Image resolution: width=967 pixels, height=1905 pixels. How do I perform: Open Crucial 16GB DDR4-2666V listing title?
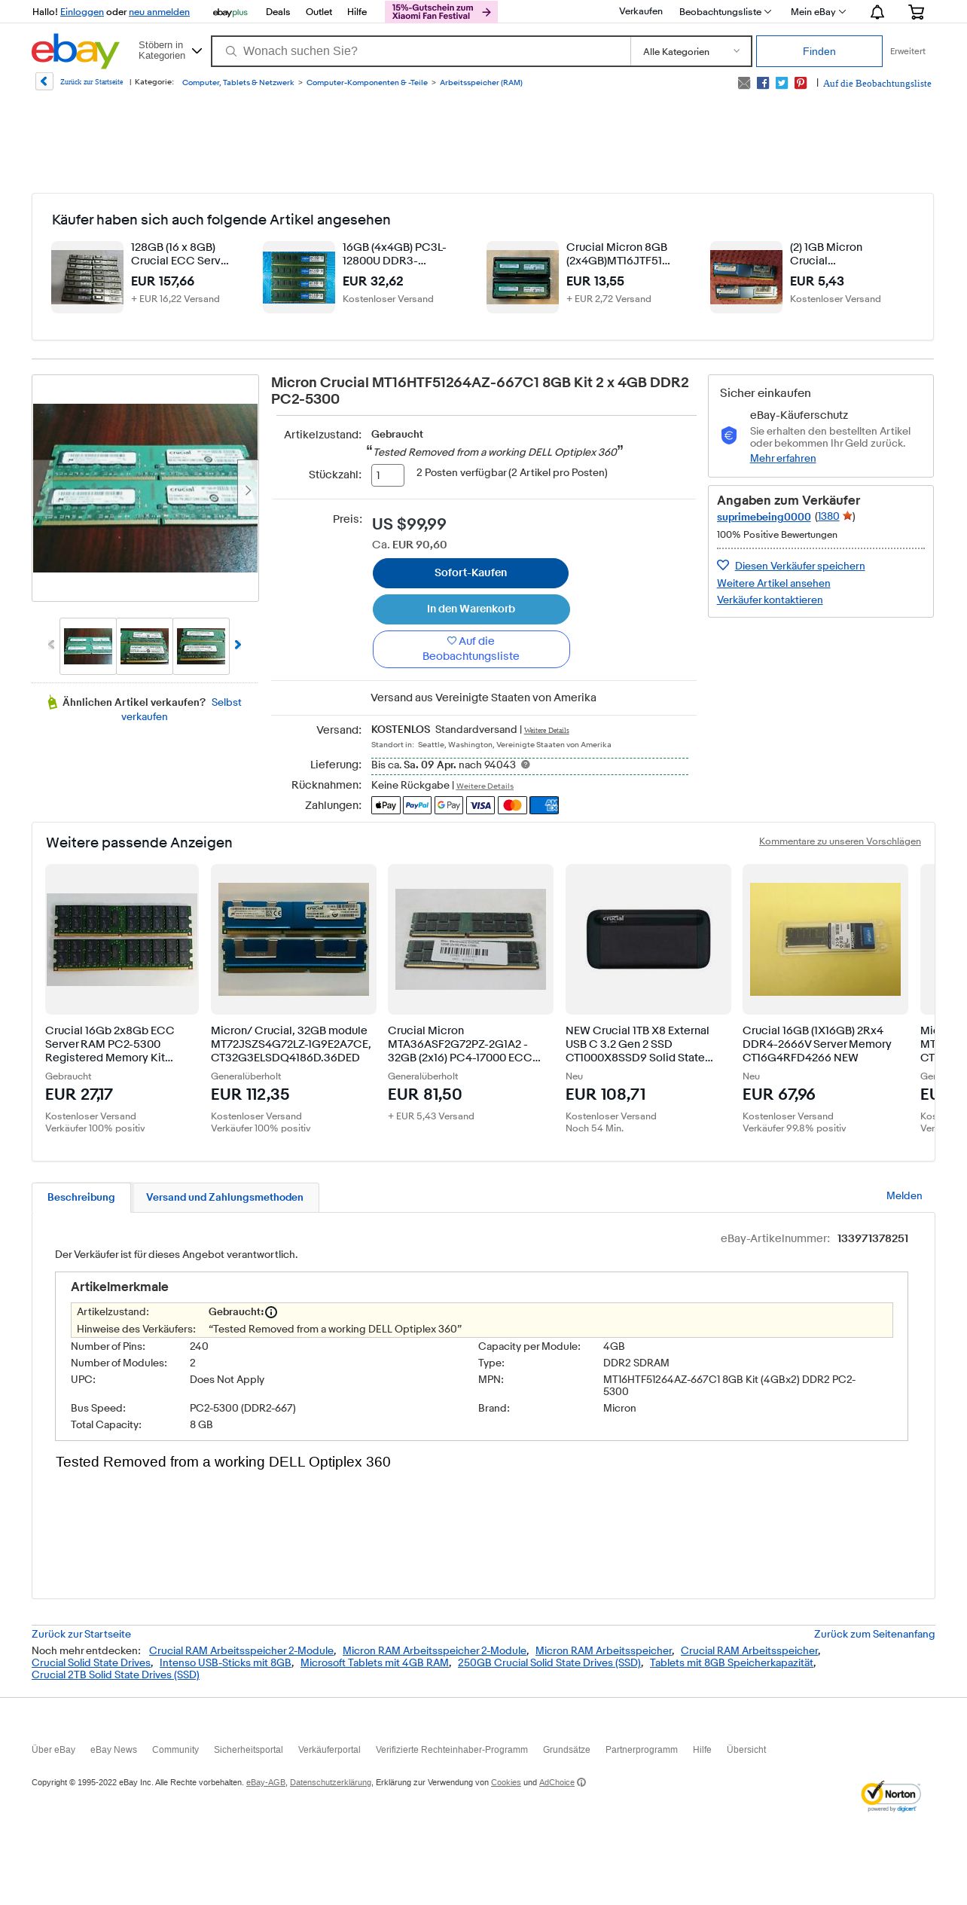point(817,1044)
